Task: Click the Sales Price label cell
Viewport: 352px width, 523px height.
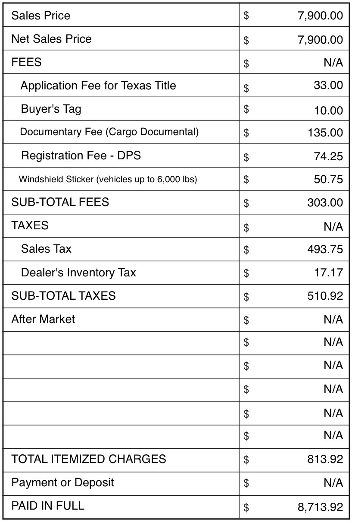Action: pos(121,16)
